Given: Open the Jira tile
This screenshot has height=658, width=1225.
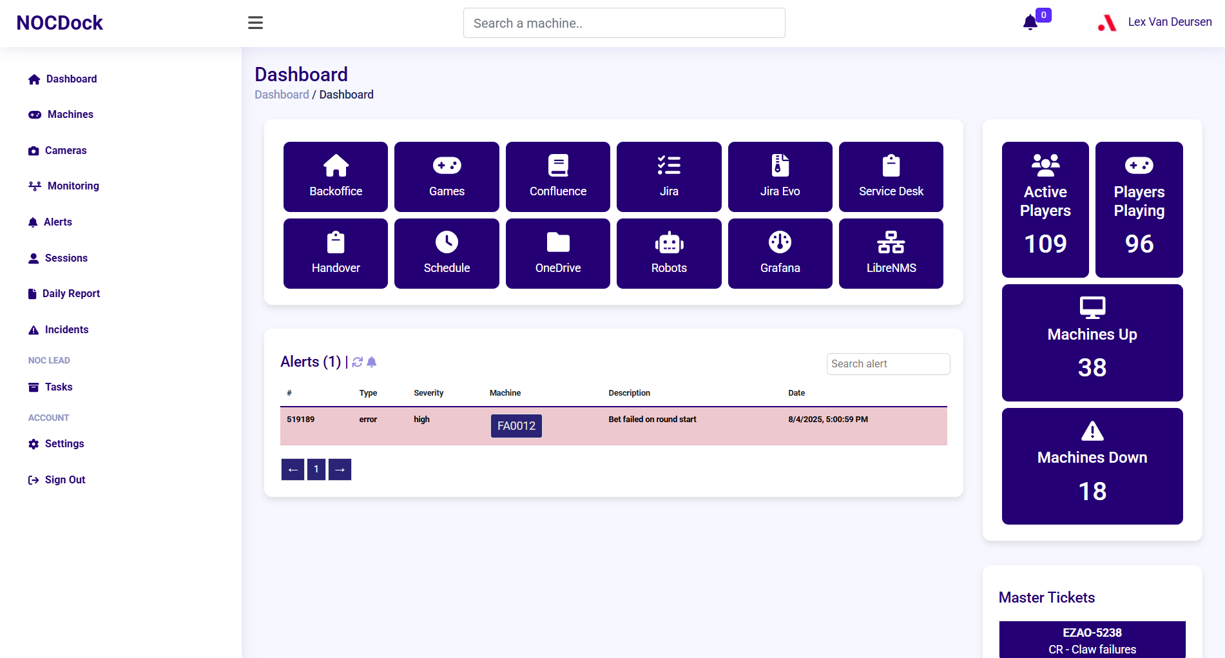Looking at the screenshot, I should [669, 177].
